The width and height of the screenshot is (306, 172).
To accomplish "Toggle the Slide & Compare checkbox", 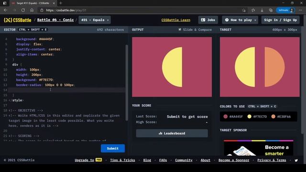I will 180,30.
